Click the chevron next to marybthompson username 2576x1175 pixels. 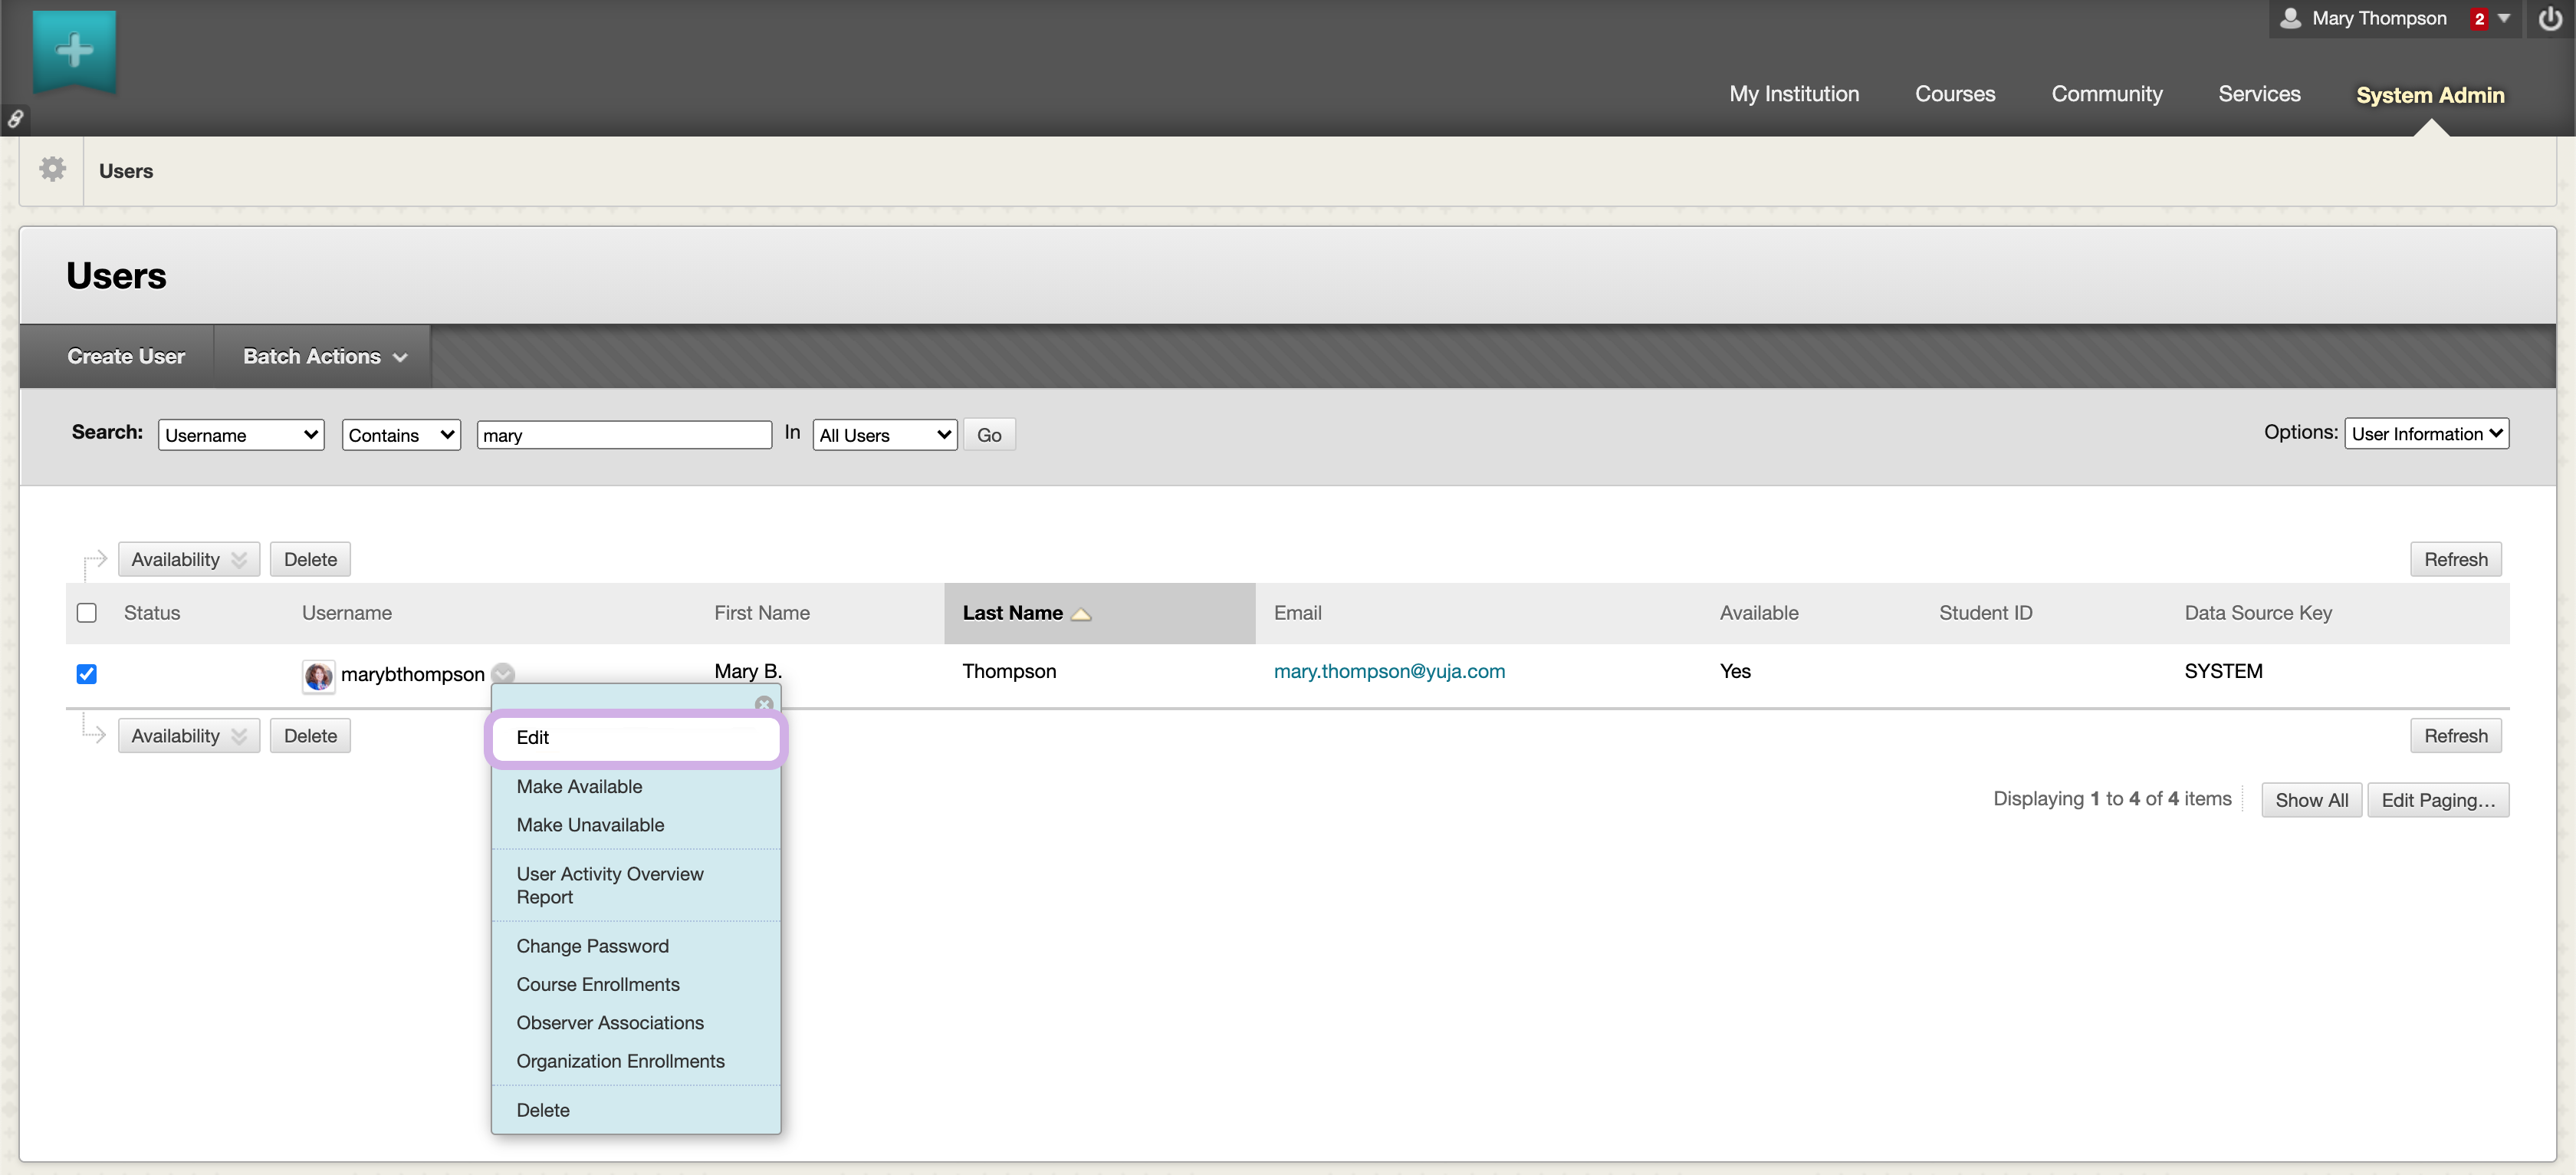[504, 674]
